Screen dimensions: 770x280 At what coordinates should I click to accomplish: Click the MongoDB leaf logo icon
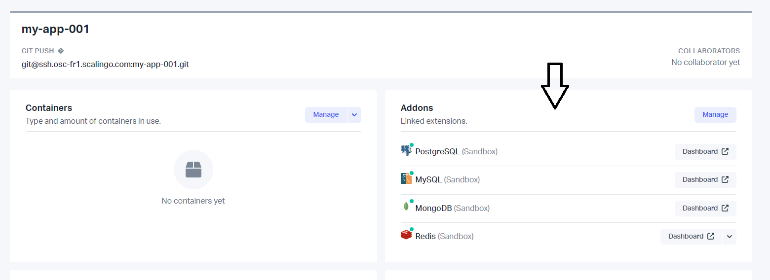(406, 207)
